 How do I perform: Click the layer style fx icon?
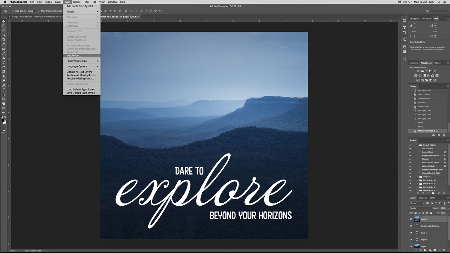tap(421, 250)
